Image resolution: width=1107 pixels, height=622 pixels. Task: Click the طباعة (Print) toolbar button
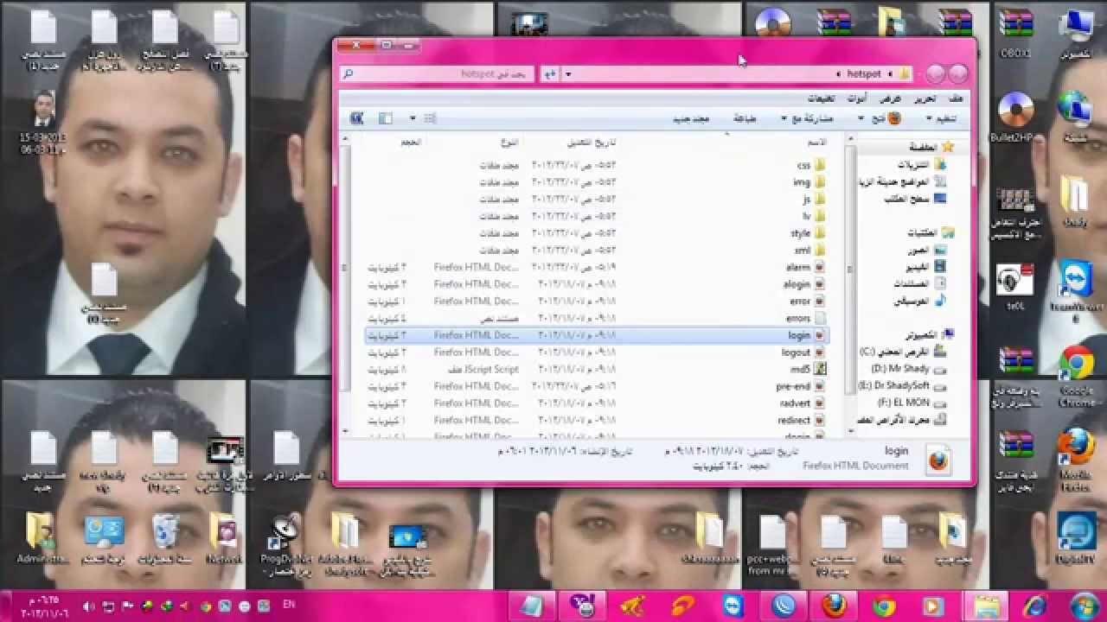coord(745,118)
